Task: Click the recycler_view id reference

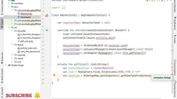Action: [x=118, y=45]
